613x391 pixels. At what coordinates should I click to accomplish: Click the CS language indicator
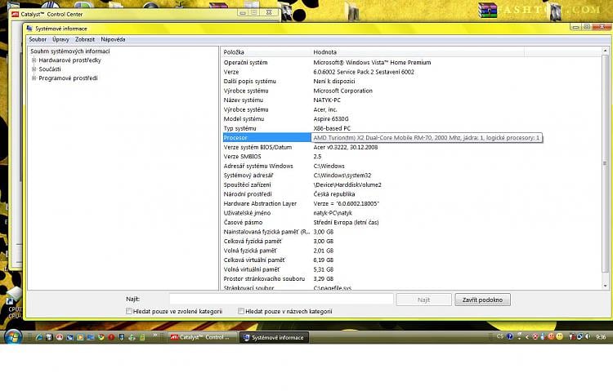(x=500, y=336)
